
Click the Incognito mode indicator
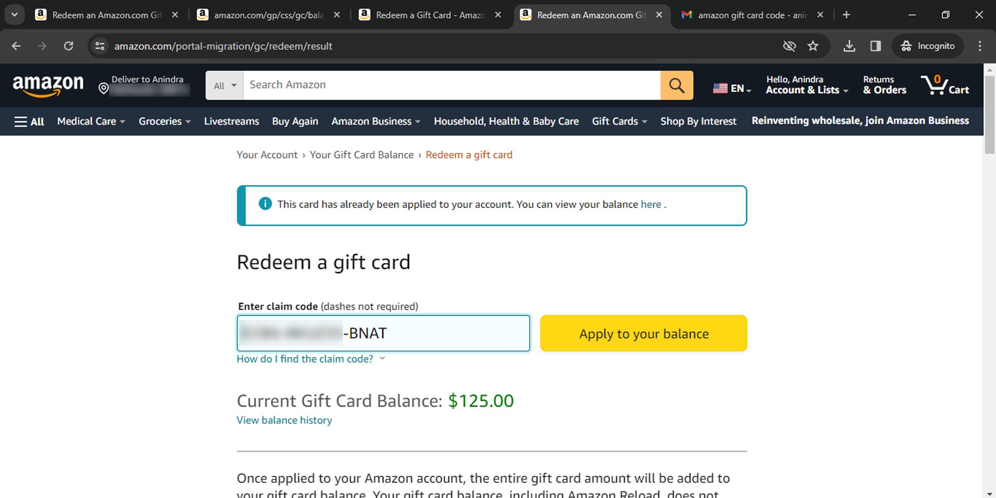click(928, 46)
